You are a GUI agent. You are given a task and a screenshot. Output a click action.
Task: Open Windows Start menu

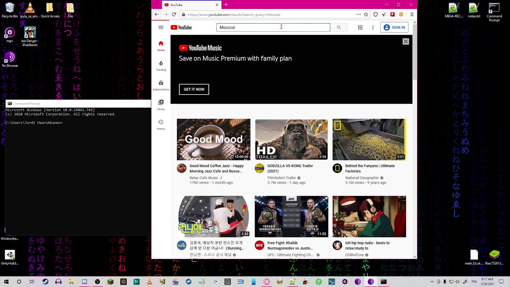point(6,282)
